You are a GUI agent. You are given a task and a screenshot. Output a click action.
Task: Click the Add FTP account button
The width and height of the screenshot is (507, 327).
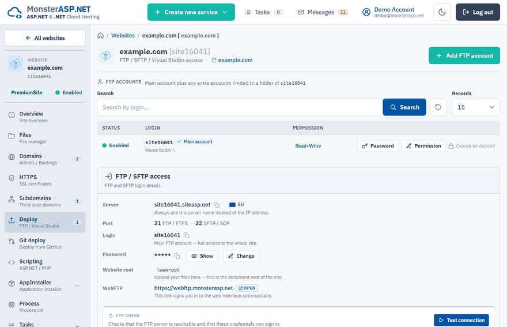464,56
